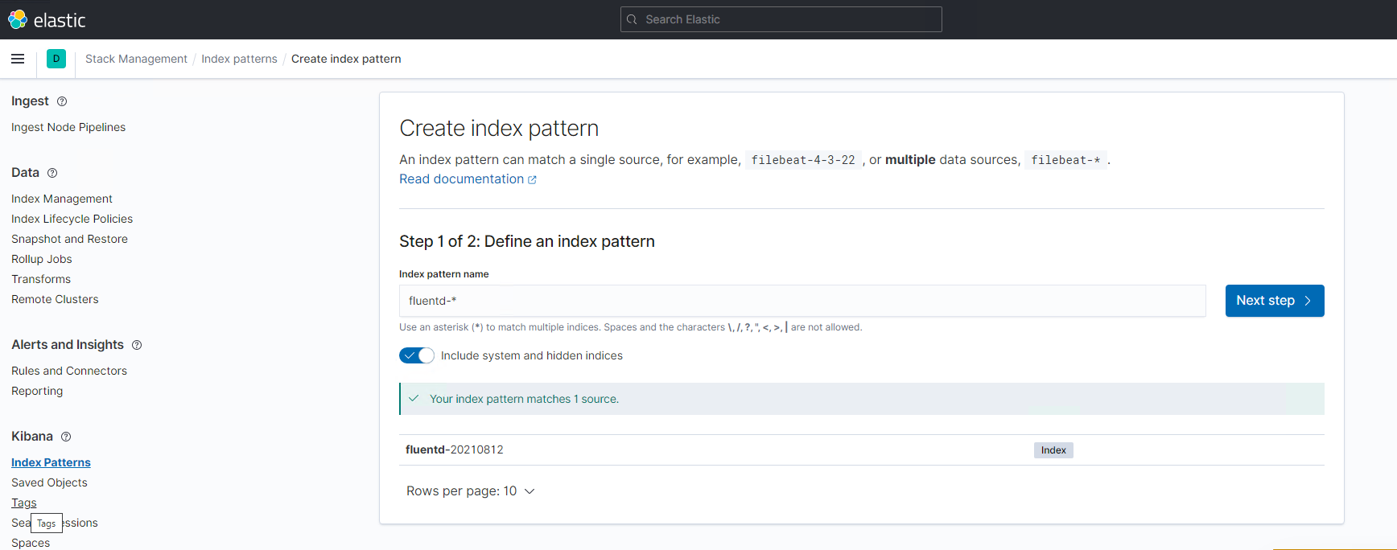Screen dimensions: 1397x550
Task: Click the green checkmark icon in match message
Action: (x=414, y=399)
